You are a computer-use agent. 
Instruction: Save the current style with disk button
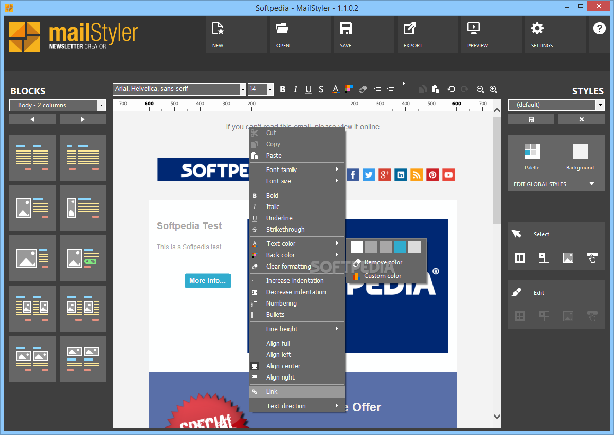pyautogui.click(x=531, y=119)
